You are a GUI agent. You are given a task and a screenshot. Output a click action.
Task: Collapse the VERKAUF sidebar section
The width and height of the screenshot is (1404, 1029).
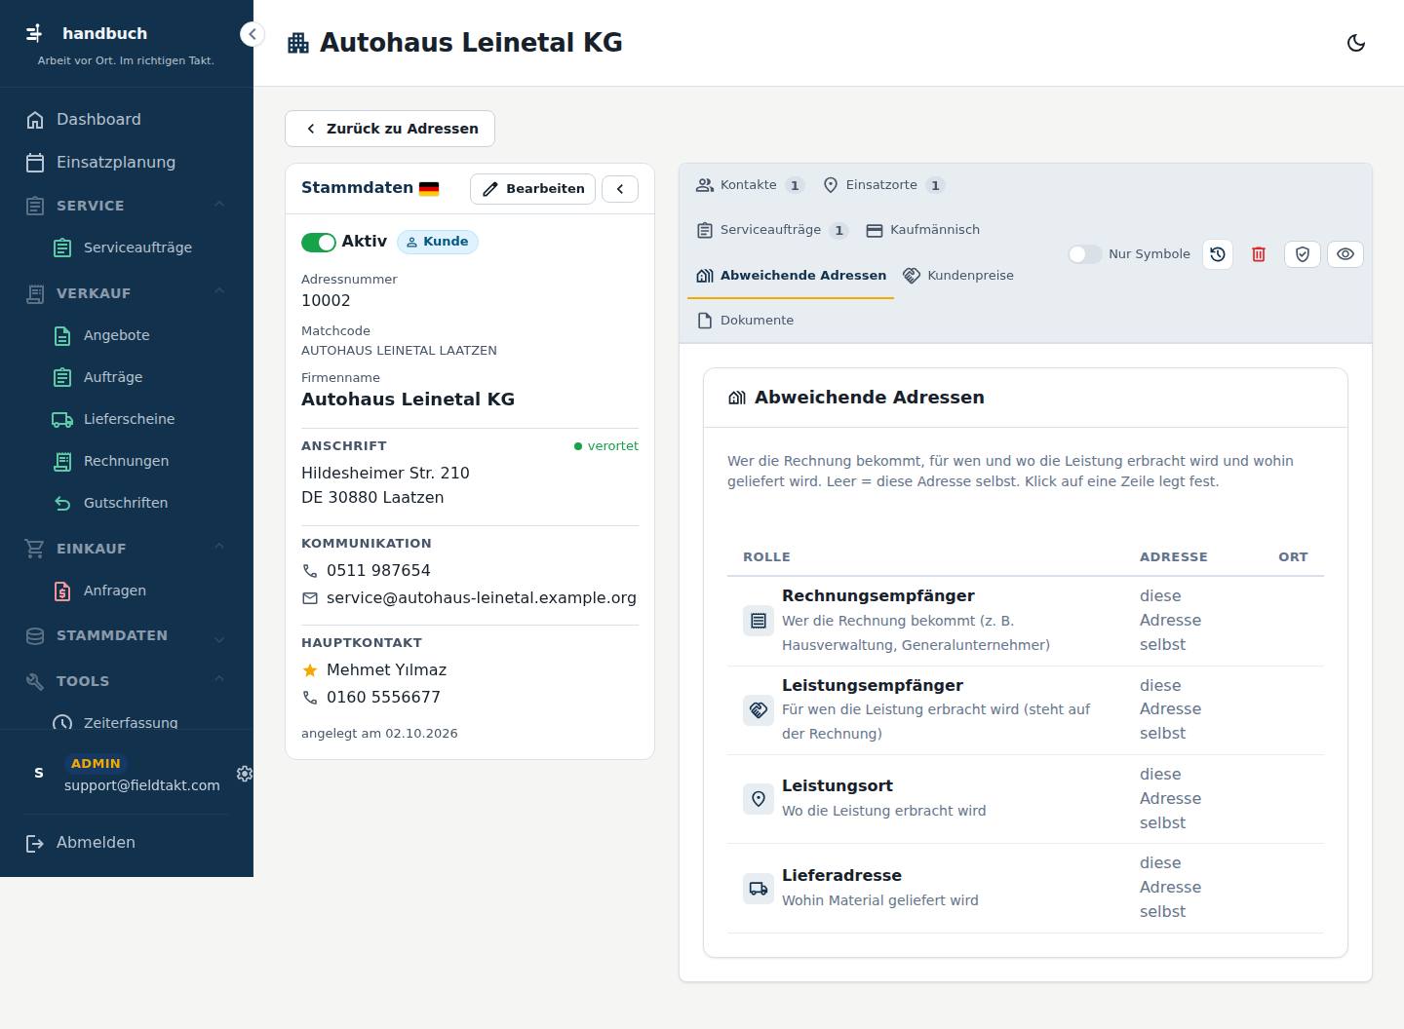[127, 293]
